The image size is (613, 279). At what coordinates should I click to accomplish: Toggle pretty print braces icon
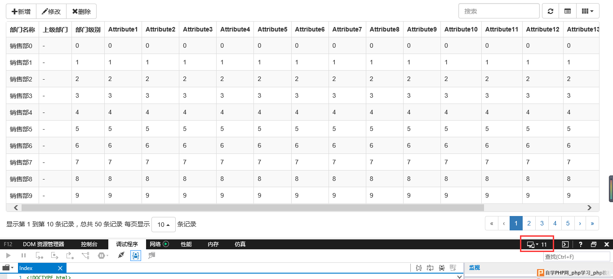419,268
